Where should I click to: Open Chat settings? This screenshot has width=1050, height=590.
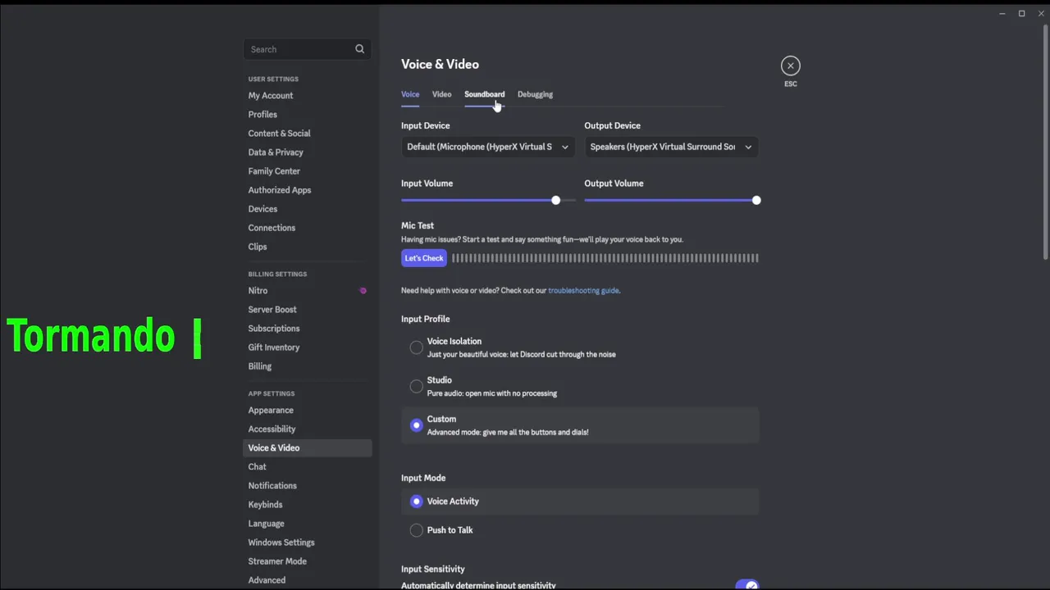pyautogui.click(x=258, y=467)
